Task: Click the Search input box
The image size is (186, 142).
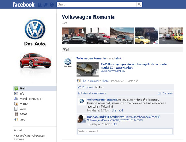Action: [96, 4]
